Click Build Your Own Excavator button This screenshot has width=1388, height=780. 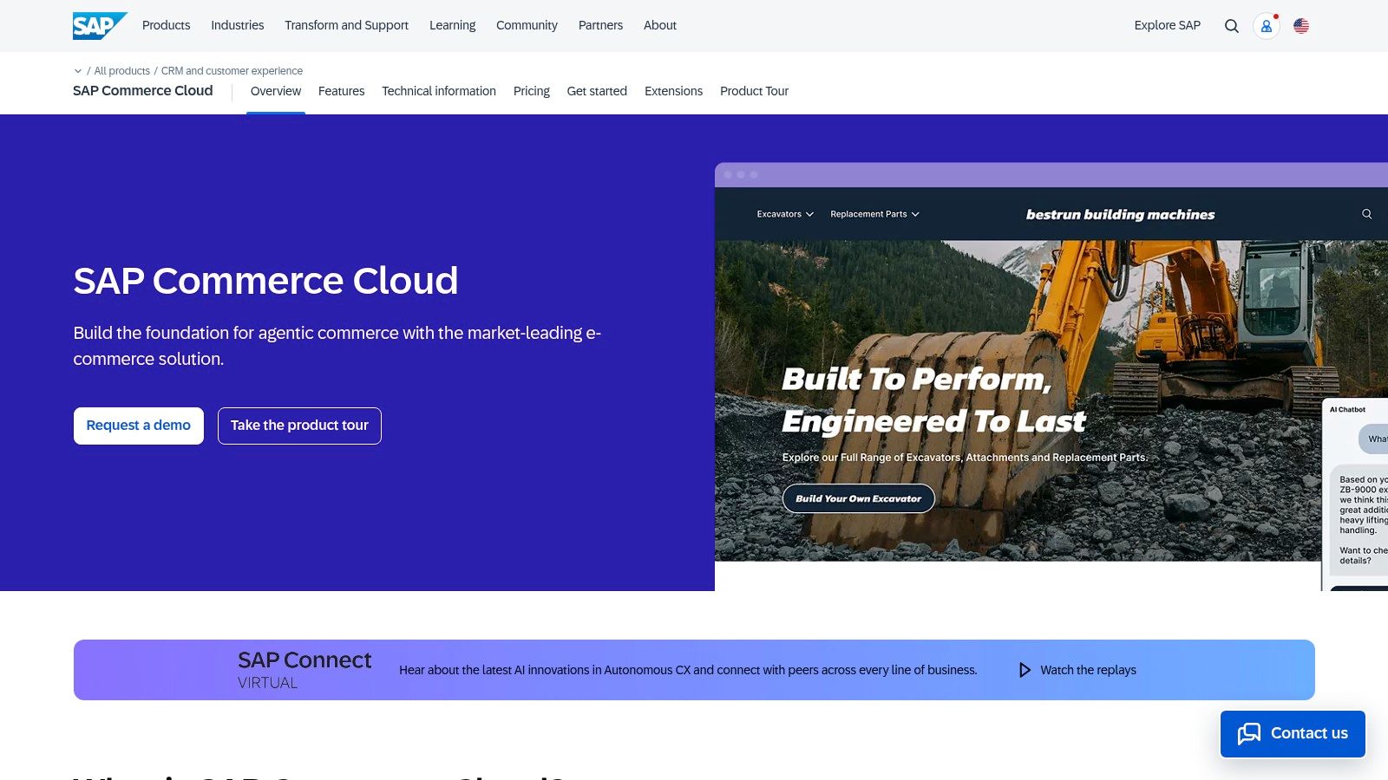coord(858,498)
